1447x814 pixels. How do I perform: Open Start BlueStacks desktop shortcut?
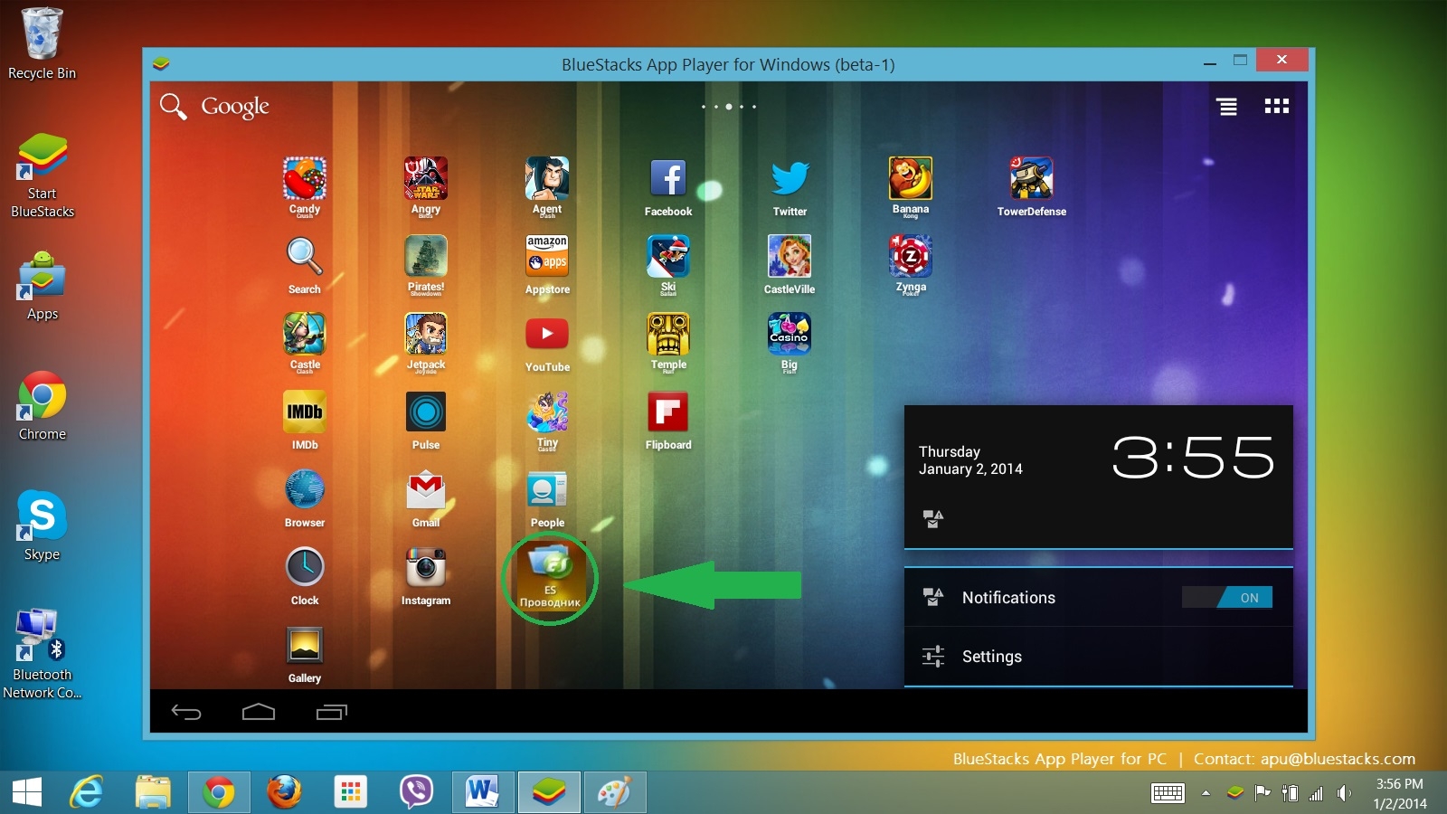43,175
